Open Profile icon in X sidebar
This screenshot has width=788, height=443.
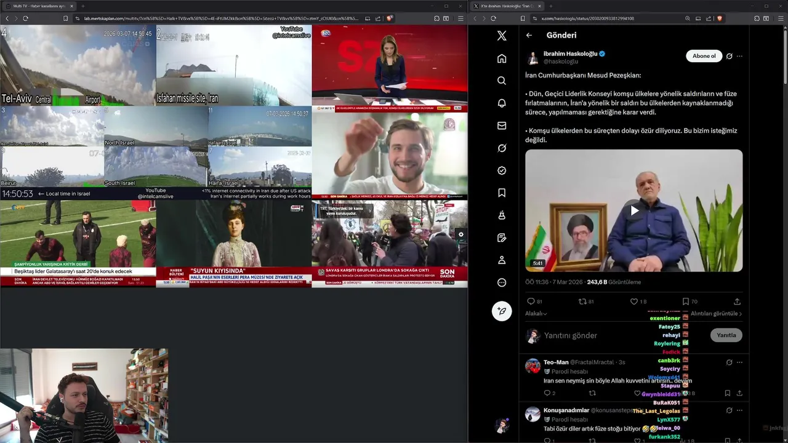502,260
